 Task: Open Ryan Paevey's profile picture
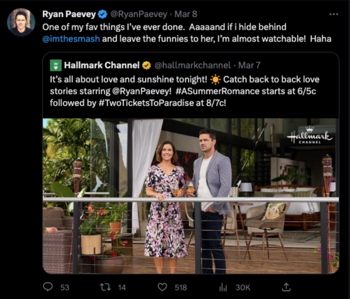point(19,20)
